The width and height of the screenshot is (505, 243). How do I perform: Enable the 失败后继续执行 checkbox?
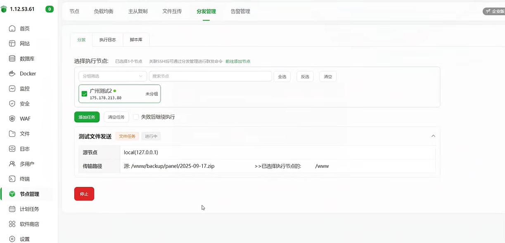tap(136, 117)
